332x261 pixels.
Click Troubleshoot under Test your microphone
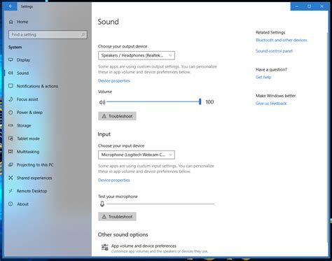pos(117,216)
